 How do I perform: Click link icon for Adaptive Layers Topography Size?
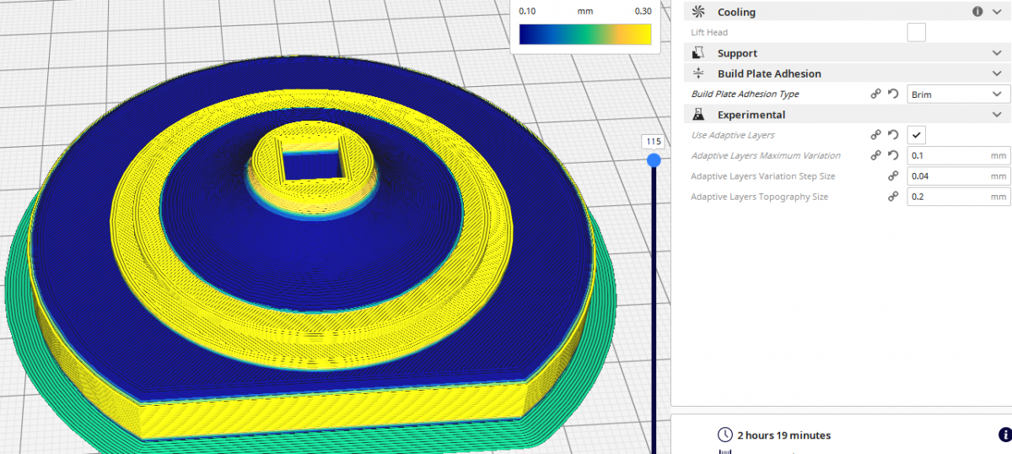click(x=892, y=197)
